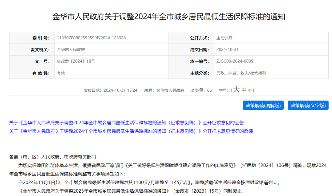Viewport: 332px width, 196px height.
Task: Click view count 浏览量：86
Action: [201, 90]
